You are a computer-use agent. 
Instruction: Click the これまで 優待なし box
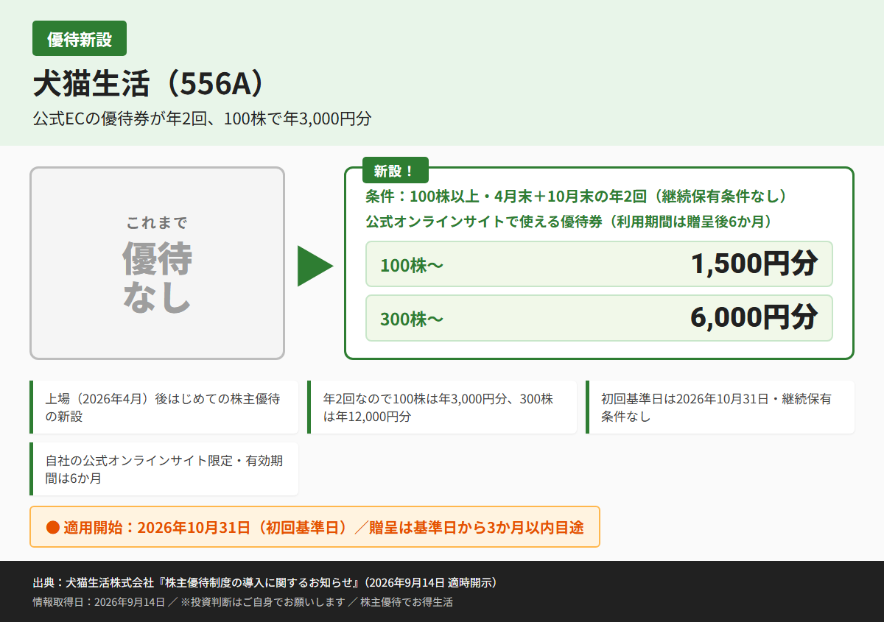pyautogui.click(x=157, y=264)
